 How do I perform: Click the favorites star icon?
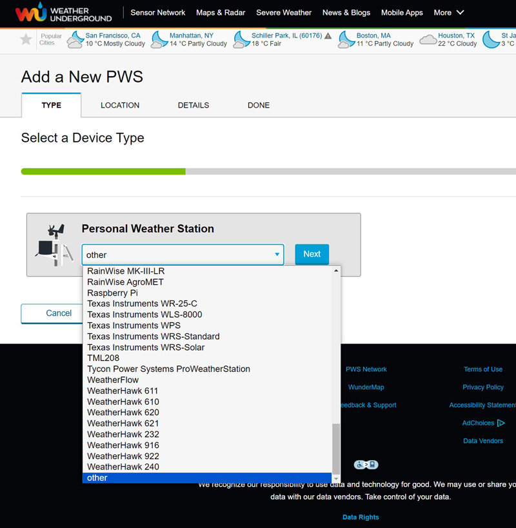click(x=26, y=39)
